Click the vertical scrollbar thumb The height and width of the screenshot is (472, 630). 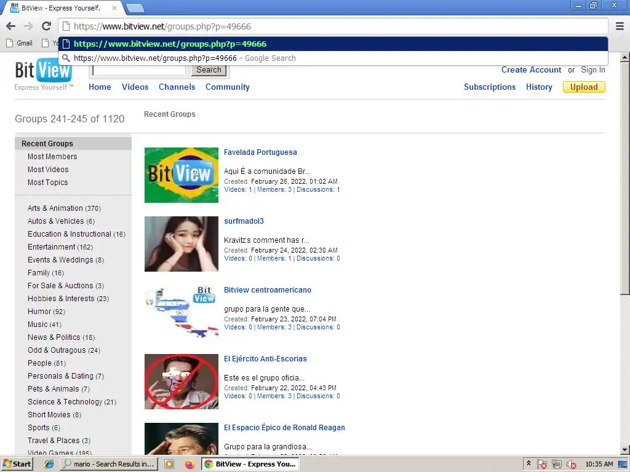(624, 179)
